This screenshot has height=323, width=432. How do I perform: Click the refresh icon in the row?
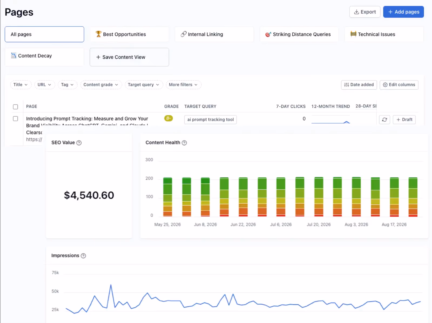pos(384,120)
